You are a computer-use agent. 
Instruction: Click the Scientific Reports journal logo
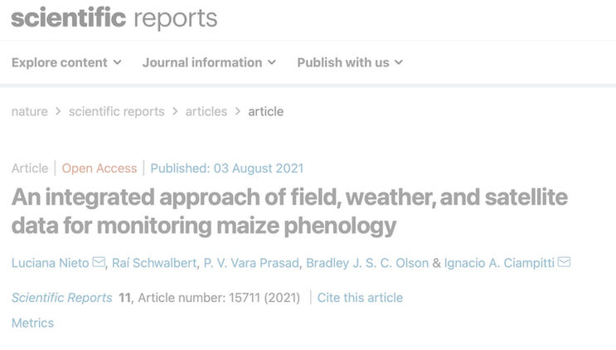tap(114, 18)
